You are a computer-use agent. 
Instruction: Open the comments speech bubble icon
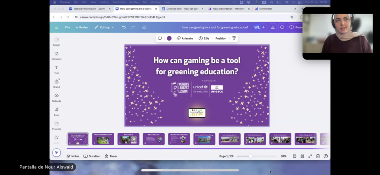(282, 27)
